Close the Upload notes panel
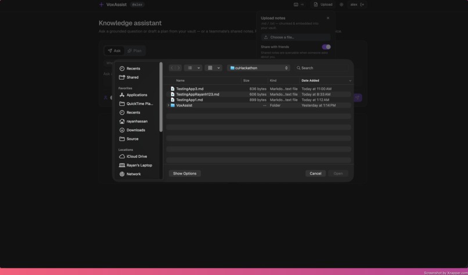Image resolution: width=468 pixels, height=275 pixels. 328,18
